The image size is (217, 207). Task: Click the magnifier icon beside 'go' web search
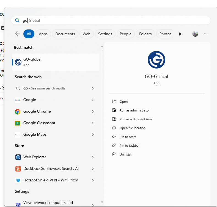click(18, 88)
